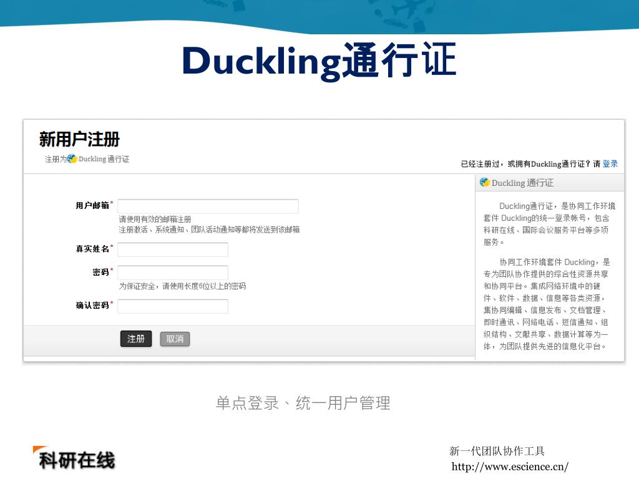Click the hint text 请使用有效的邮箱注册
This screenshot has height=479, width=639.
155,219
